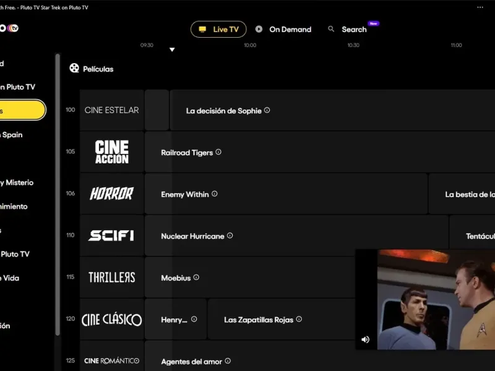Viewport: 495px width, 371px height.
Task: Click the On Demand play icon
Action: (259, 29)
